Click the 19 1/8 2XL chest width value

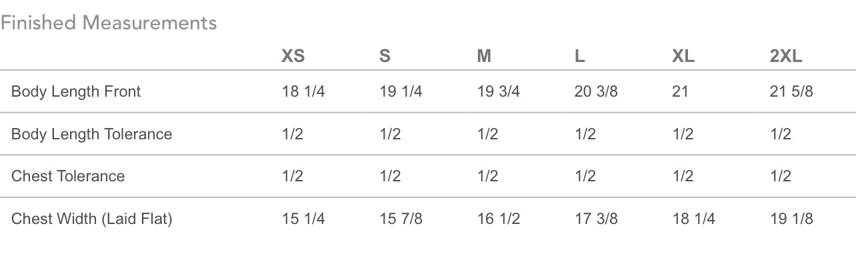[x=791, y=219]
